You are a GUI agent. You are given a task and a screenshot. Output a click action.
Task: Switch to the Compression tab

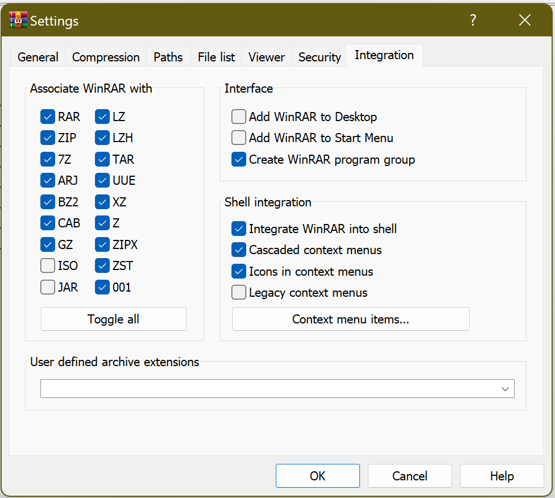point(106,57)
